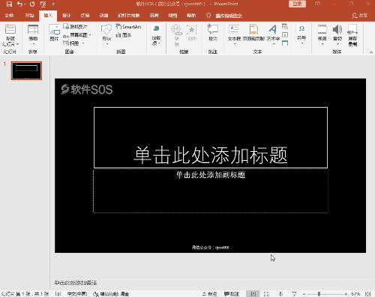Open the Table dropdown
Image resolution: width=375 pixels, height=297 pixels.
click(x=33, y=34)
